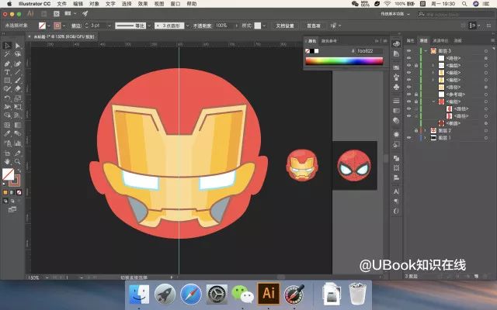Open the stroke profile dropdown
497x310 pixels.
(148, 26)
